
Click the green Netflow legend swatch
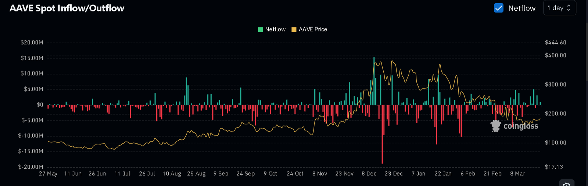coord(261,29)
